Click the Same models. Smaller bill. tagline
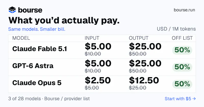This screenshot has width=204, height=107. tap(37, 29)
